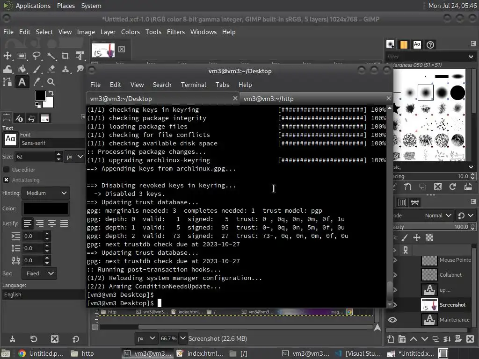479x359 pixels.
Task: Open Visual Studio from the taskbar
Action: coord(358,353)
